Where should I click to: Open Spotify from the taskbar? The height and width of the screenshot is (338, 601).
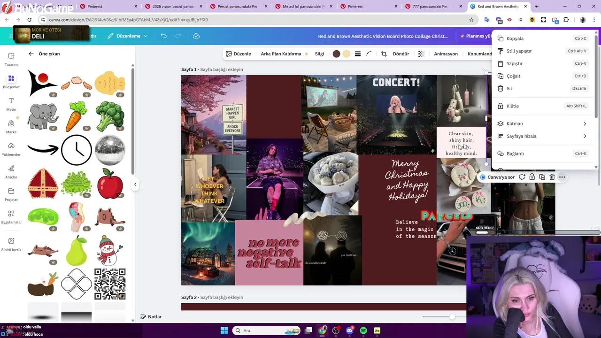tap(363, 330)
